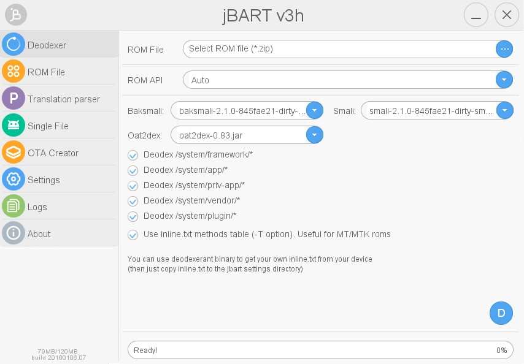Open the Logs tab label

(37, 207)
